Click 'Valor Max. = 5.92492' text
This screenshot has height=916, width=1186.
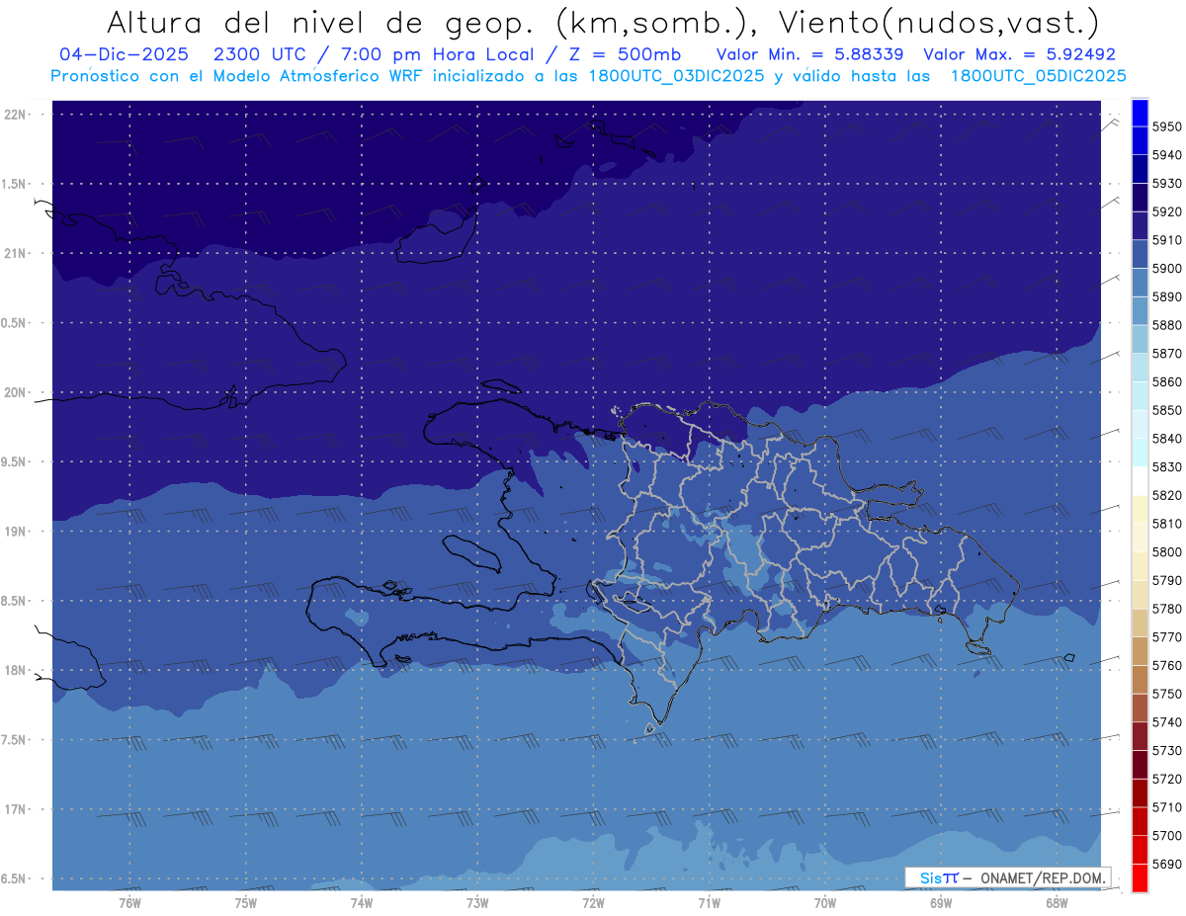pos(1019,54)
